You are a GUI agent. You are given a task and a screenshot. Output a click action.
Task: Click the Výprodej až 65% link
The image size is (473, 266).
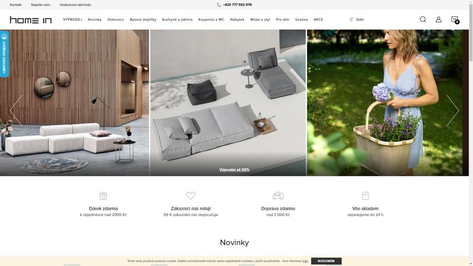235,169
